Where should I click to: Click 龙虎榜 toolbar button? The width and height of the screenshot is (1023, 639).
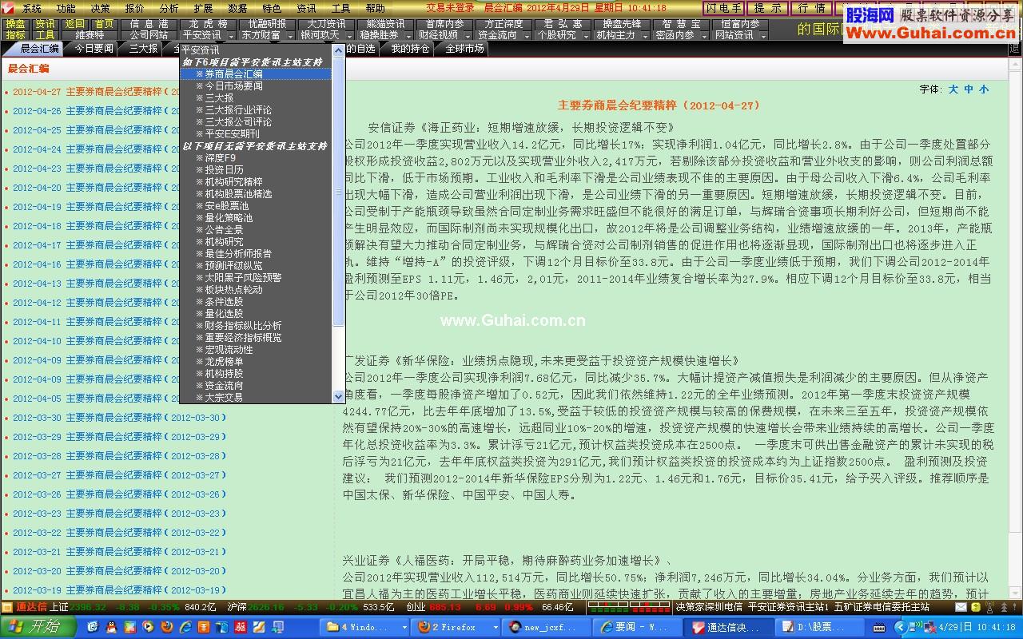click(x=208, y=24)
